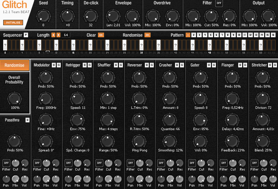Click the Overdrive Drv knob

(173, 16)
